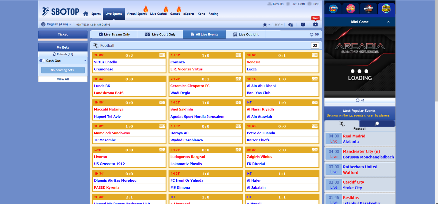Click the Football soccer player icon header
Image resolution: width=438 pixels, height=204 pixels.
96,46
